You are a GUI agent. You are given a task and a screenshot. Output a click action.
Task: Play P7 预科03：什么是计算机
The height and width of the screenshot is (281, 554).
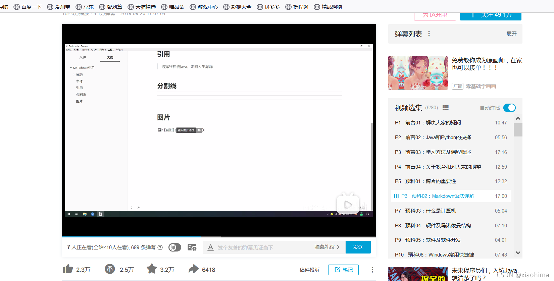click(x=451, y=211)
